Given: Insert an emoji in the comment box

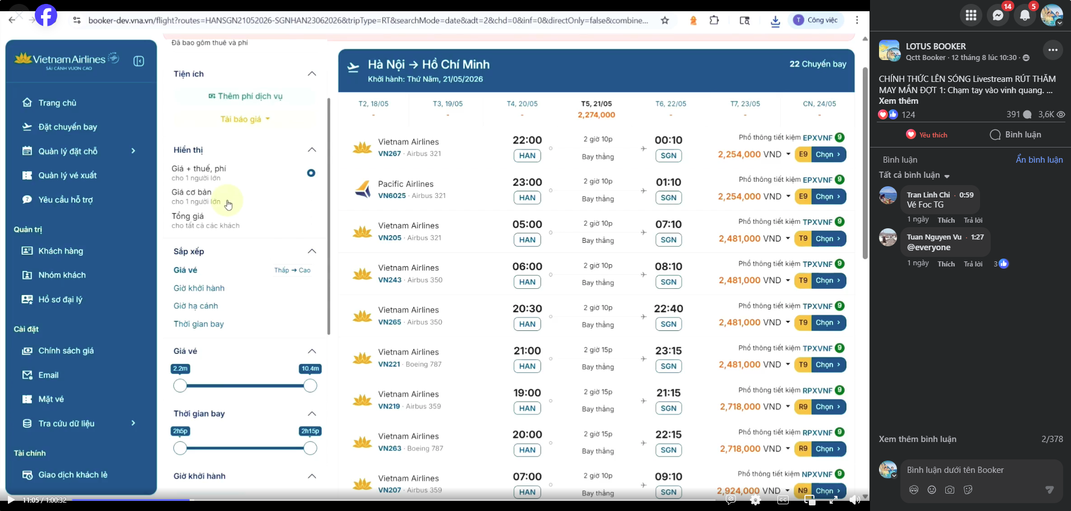Looking at the screenshot, I should 932,490.
